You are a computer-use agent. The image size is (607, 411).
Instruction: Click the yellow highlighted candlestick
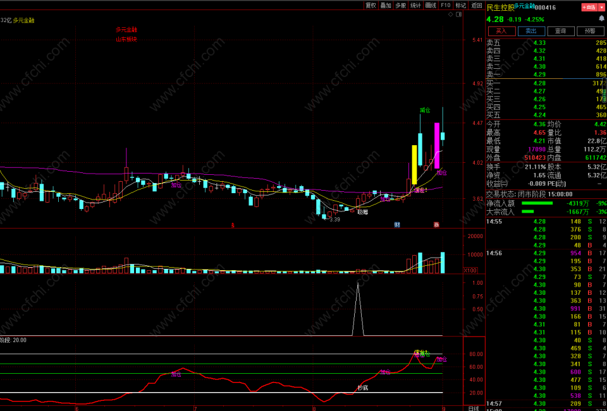click(x=414, y=165)
